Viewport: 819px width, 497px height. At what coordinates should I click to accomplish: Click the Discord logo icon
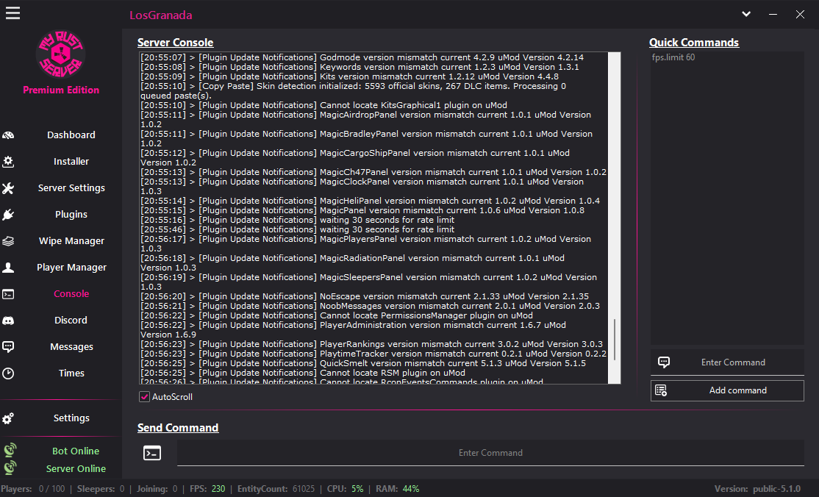[8, 321]
